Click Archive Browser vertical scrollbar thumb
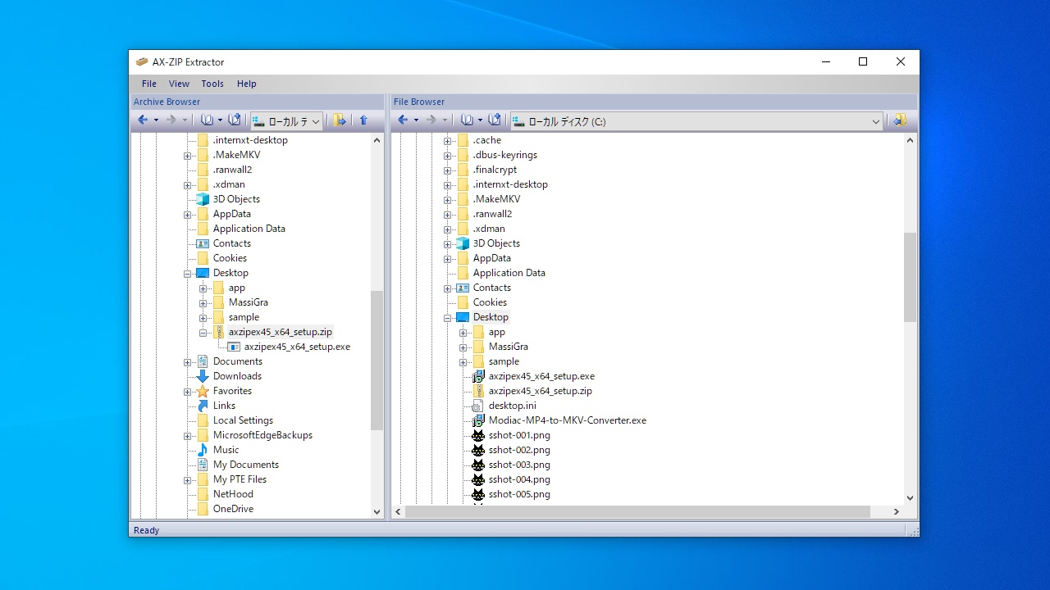The height and width of the screenshot is (590, 1050). [x=377, y=361]
